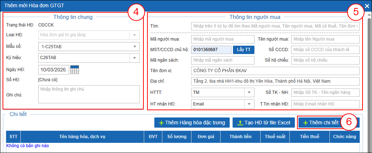Open the invoice date calendar picker
372x153 pixels.
click(x=75, y=70)
